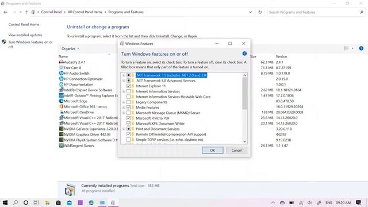Click the Intel Optane Pinning Explorer icon
The height and width of the screenshot is (207, 368).
(x=62, y=95)
